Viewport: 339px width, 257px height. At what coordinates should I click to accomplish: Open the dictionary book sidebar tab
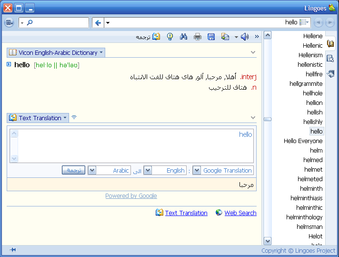330,43
